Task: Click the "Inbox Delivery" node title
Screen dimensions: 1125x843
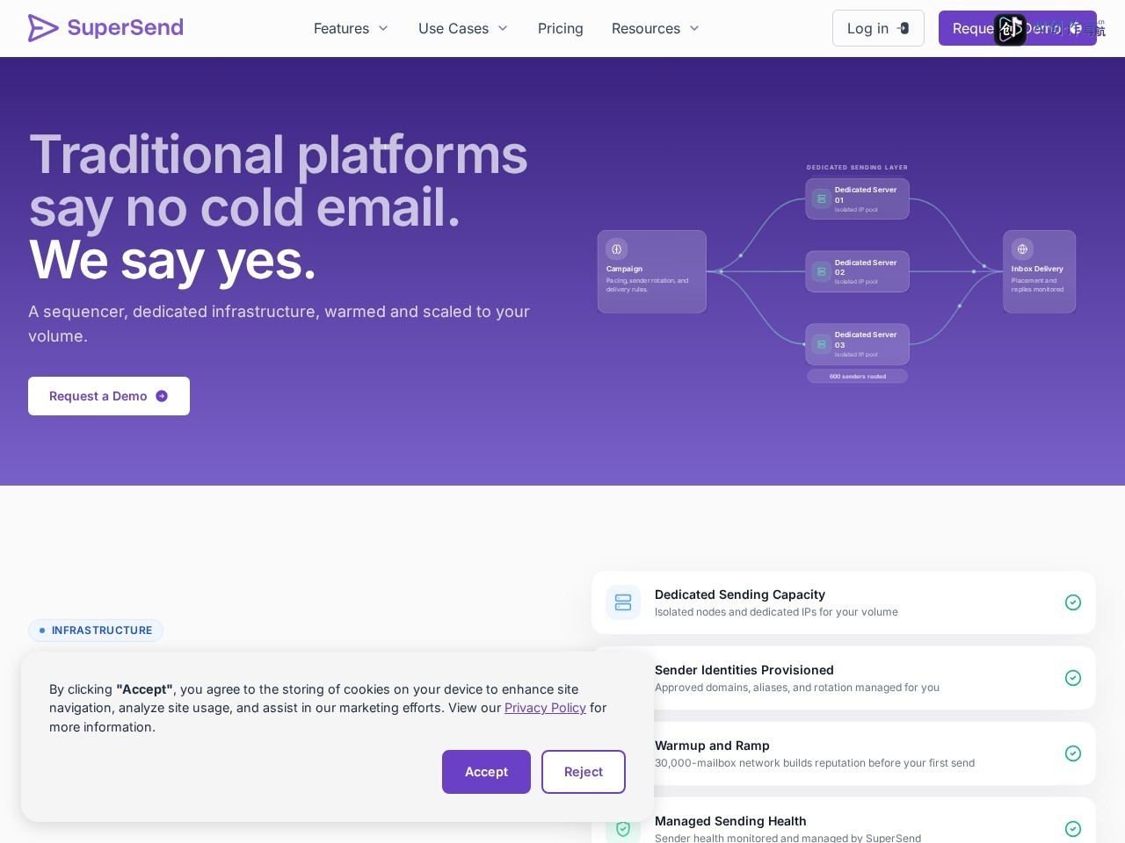Action: pyautogui.click(x=1037, y=269)
